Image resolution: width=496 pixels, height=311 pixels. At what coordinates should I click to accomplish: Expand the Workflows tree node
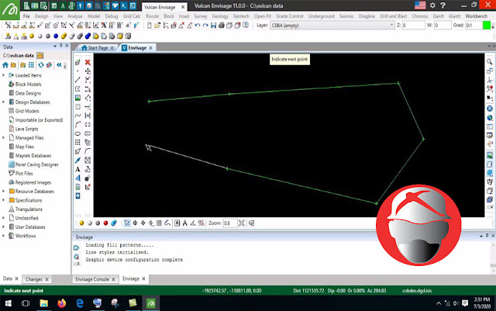pyautogui.click(x=3, y=236)
